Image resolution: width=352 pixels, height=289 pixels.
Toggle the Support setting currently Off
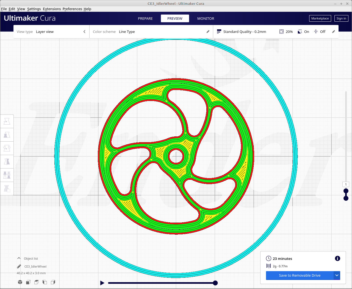coord(320,32)
